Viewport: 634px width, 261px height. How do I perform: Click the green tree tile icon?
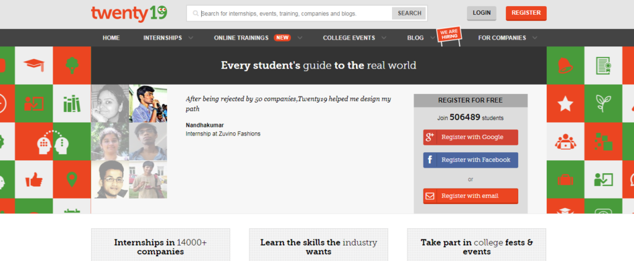tap(72, 65)
